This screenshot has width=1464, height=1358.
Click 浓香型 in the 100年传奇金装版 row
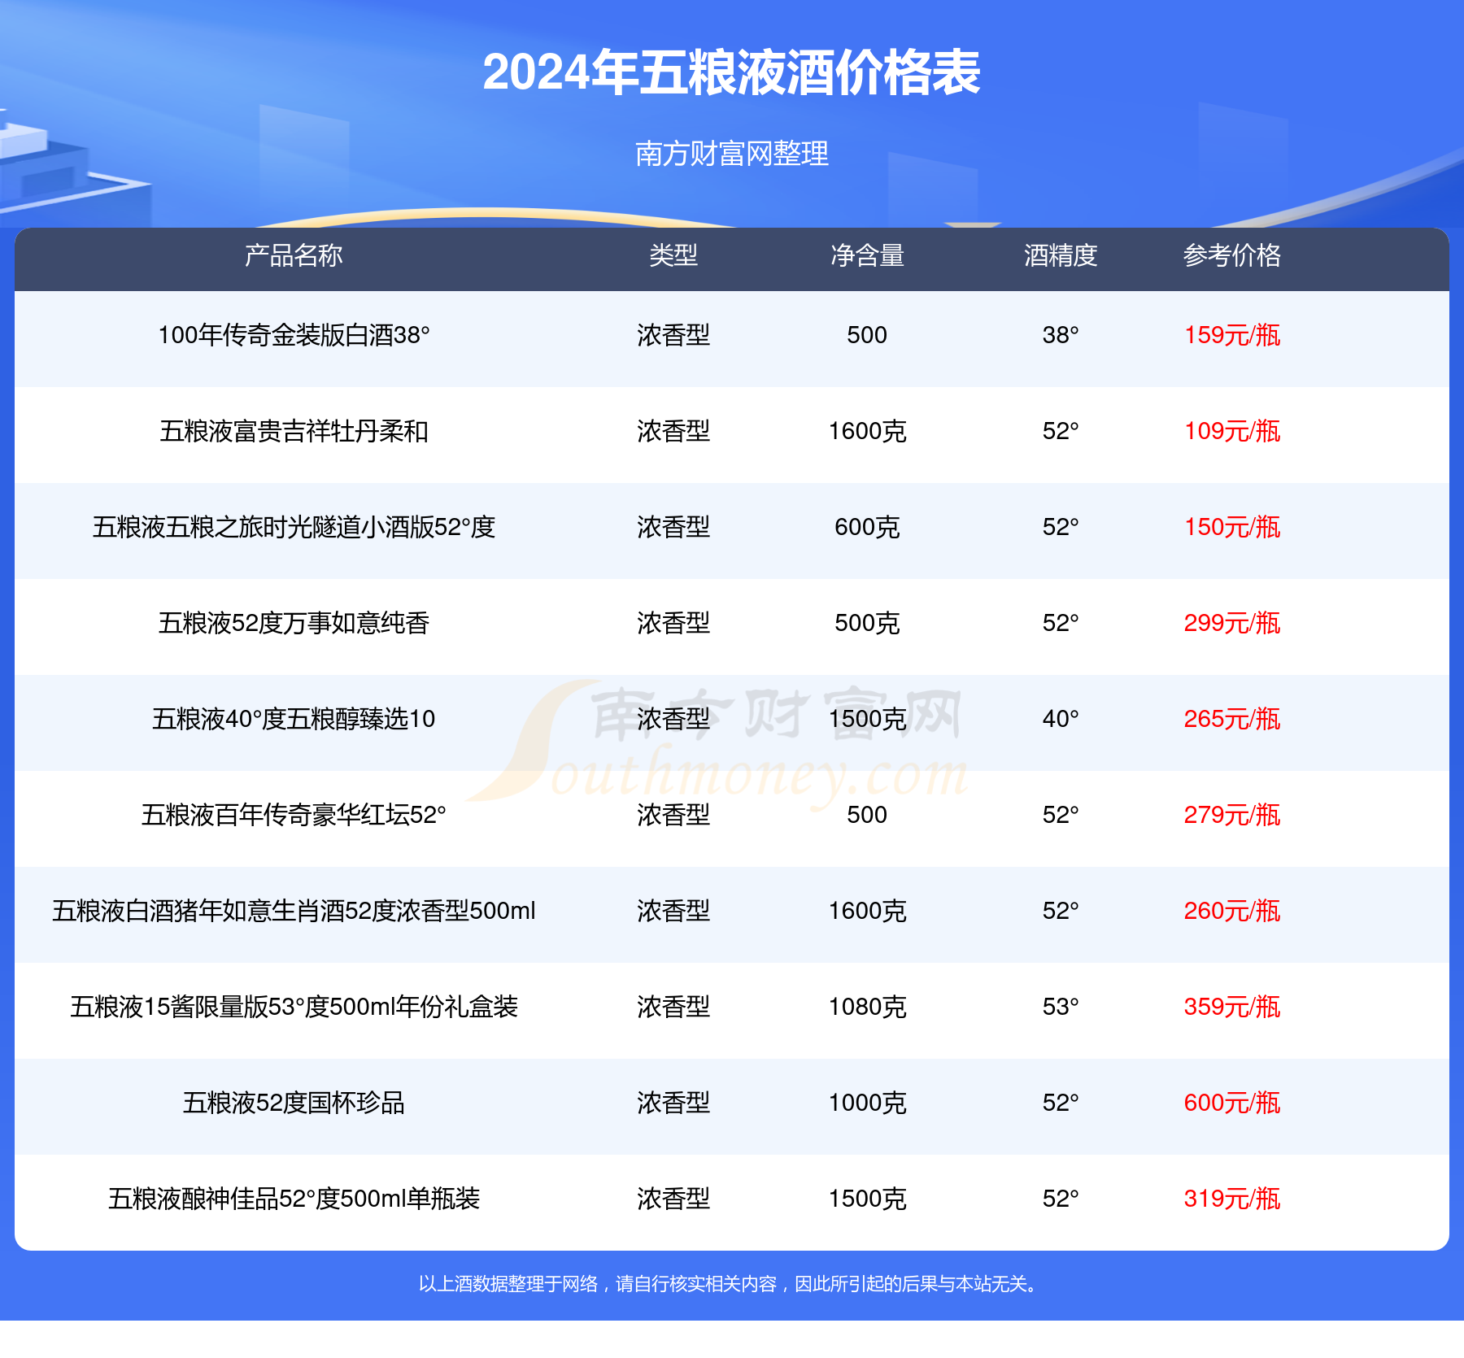click(673, 335)
